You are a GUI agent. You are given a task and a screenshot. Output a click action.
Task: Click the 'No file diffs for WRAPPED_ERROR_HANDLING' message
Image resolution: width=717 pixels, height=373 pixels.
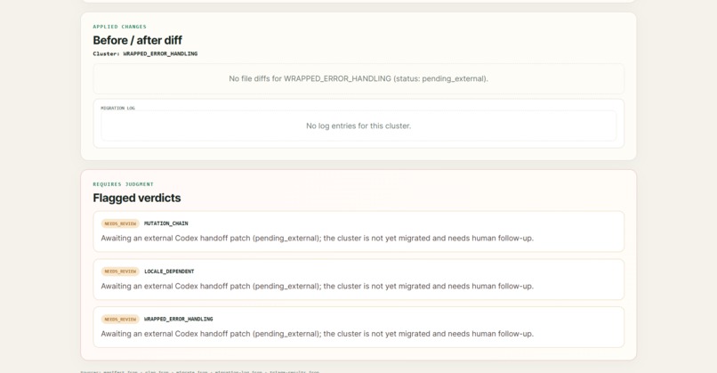click(x=358, y=78)
